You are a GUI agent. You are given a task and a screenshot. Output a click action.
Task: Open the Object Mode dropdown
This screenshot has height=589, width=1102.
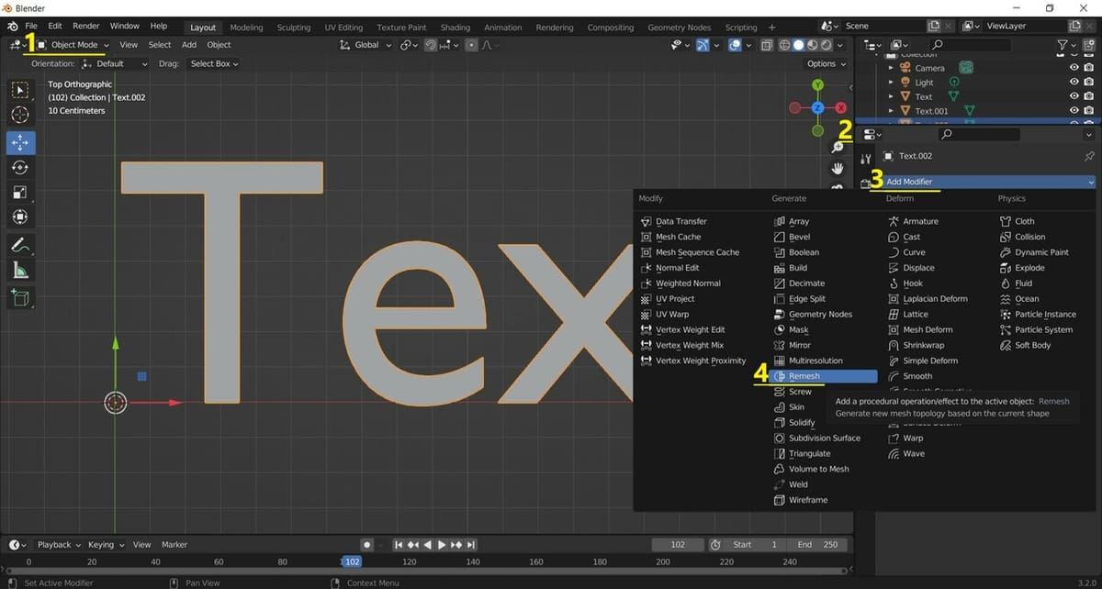tap(73, 45)
